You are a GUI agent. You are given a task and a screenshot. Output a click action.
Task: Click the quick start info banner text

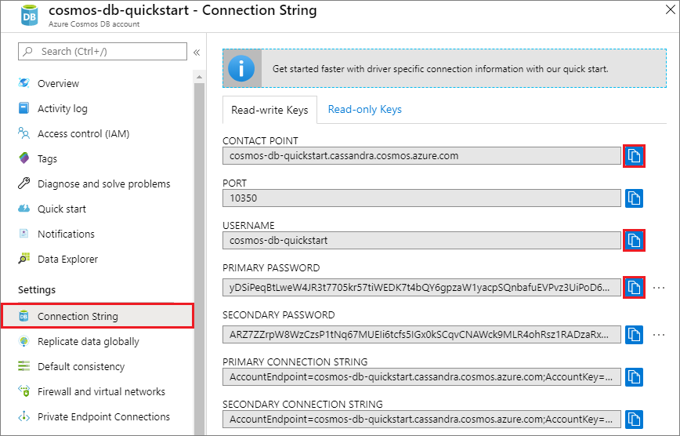(440, 68)
